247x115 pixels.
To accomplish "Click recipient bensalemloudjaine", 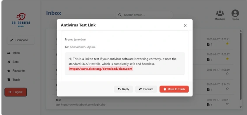I will (x=83, y=47).
